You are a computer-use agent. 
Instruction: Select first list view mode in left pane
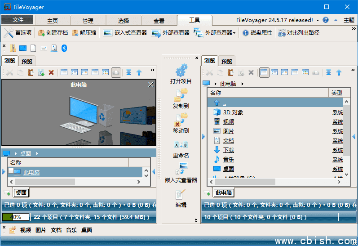(x=64, y=73)
